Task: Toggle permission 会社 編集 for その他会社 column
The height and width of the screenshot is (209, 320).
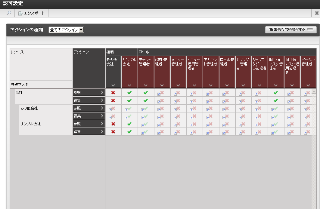Action: tap(113, 100)
